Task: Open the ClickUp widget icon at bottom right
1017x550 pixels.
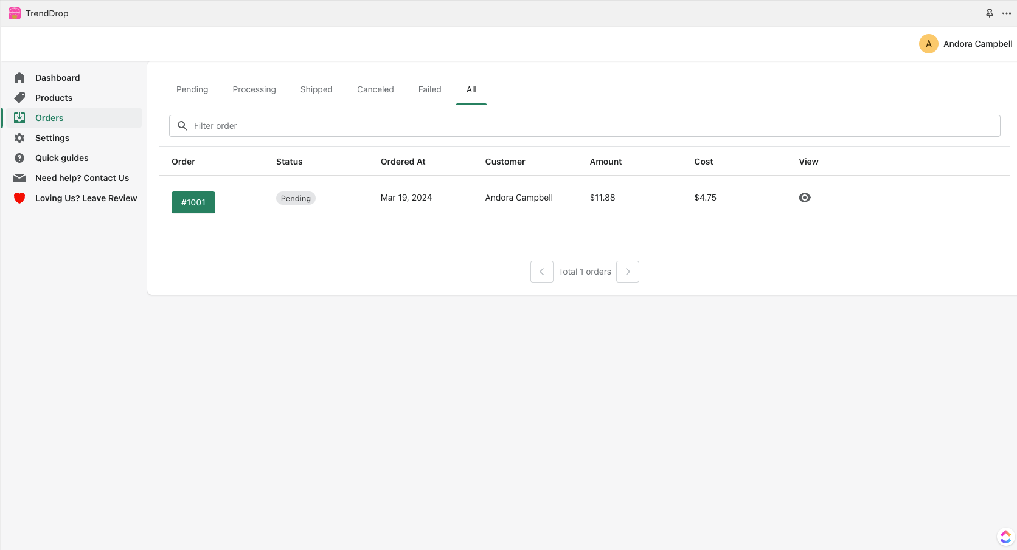Action: pyautogui.click(x=1005, y=537)
